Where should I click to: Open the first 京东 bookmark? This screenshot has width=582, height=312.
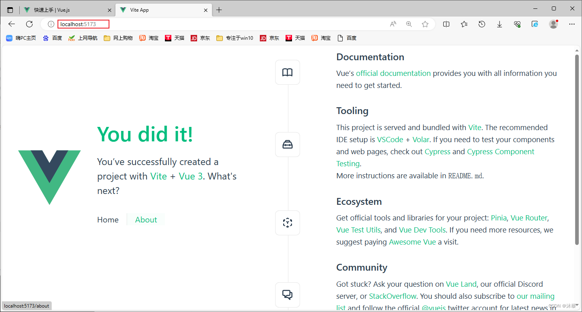click(200, 38)
